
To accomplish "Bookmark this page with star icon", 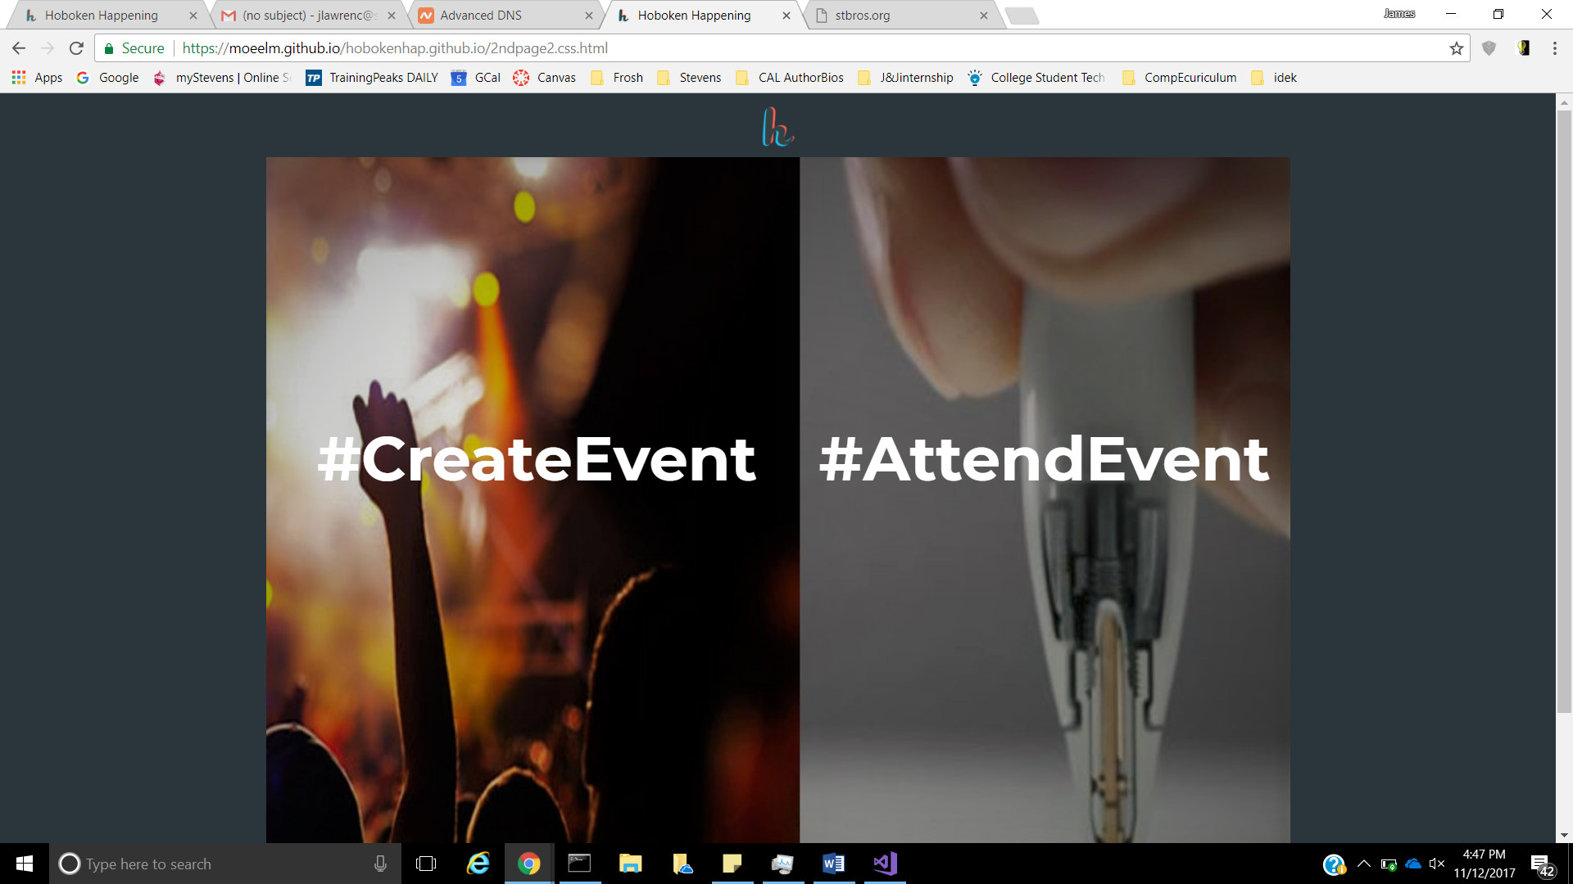I will click(1456, 48).
